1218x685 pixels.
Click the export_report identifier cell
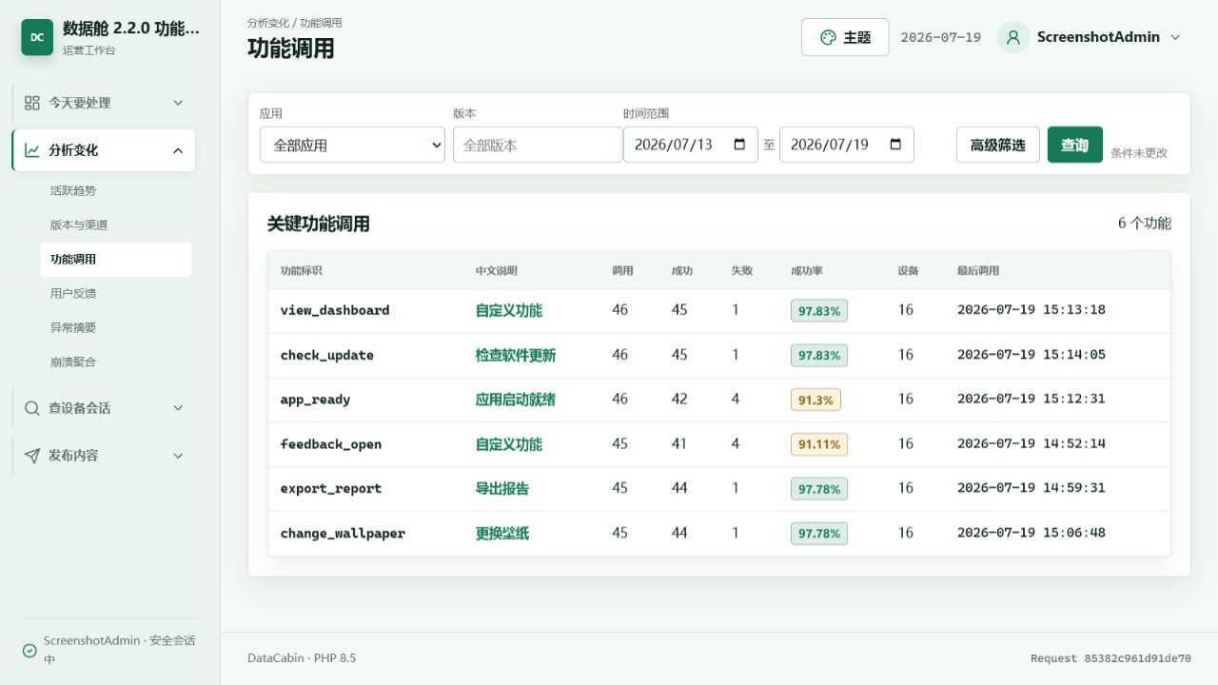pos(331,488)
